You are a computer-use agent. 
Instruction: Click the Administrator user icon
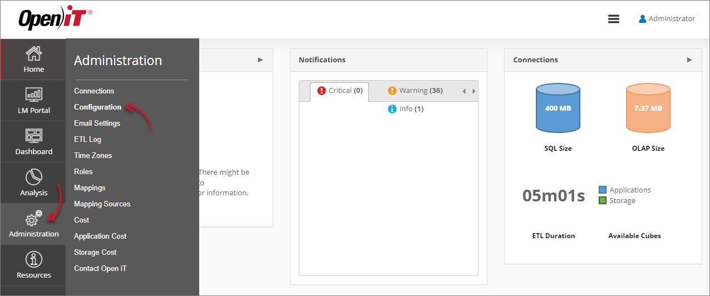click(x=643, y=19)
